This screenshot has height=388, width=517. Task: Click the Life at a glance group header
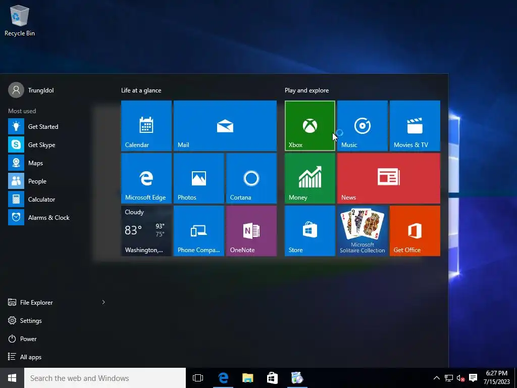click(141, 90)
